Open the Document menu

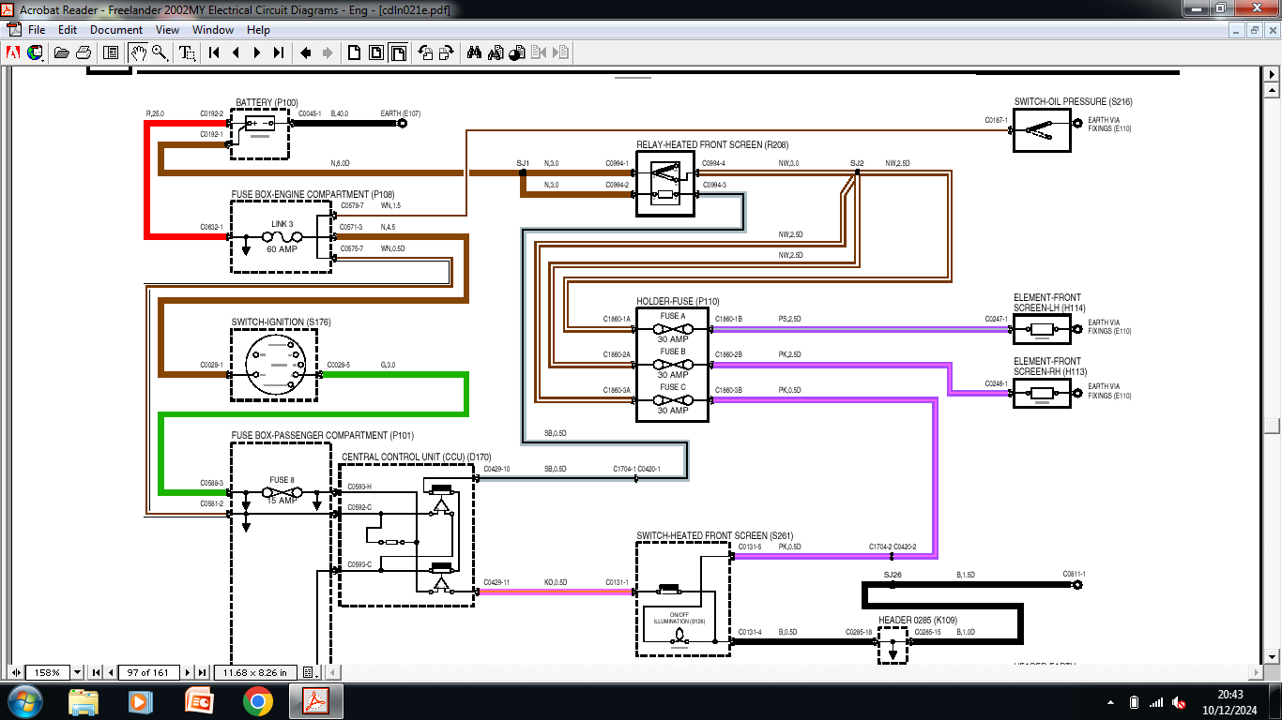pos(116,30)
